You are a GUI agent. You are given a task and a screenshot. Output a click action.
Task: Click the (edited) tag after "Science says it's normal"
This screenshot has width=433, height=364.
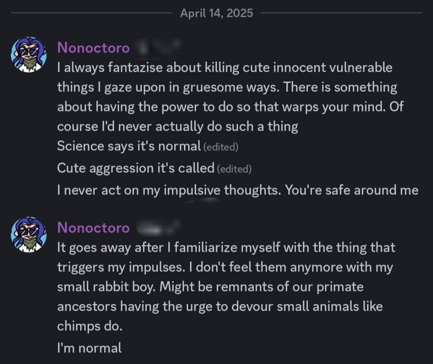point(221,147)
